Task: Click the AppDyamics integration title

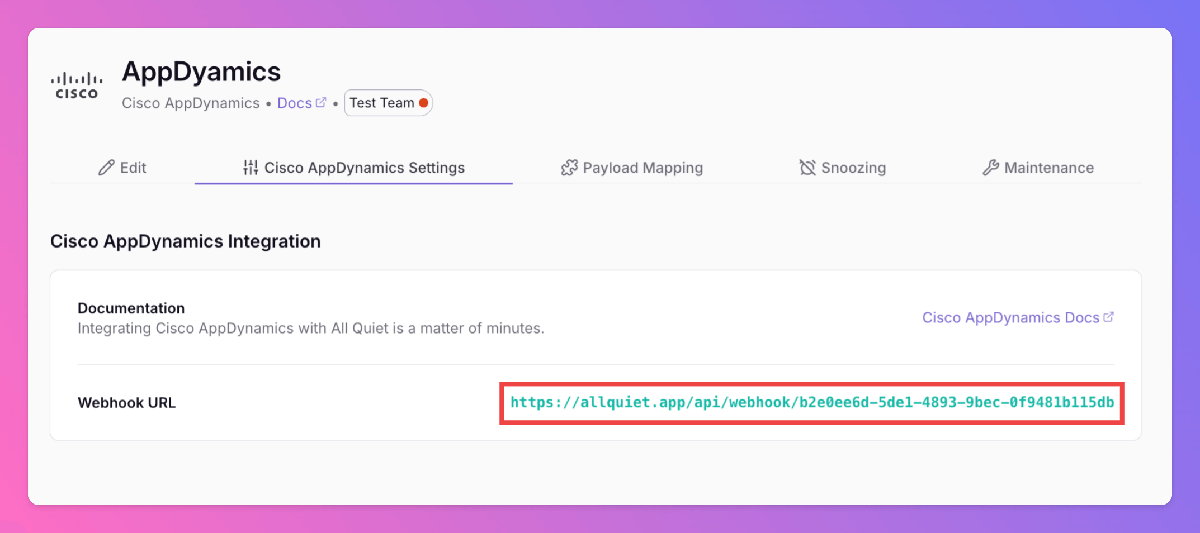Action: click(x=201, y=72)
